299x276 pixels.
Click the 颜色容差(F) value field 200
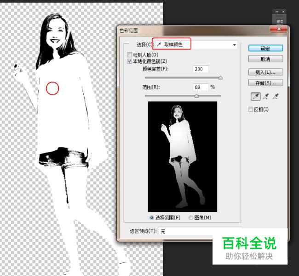tap(201, 69)
